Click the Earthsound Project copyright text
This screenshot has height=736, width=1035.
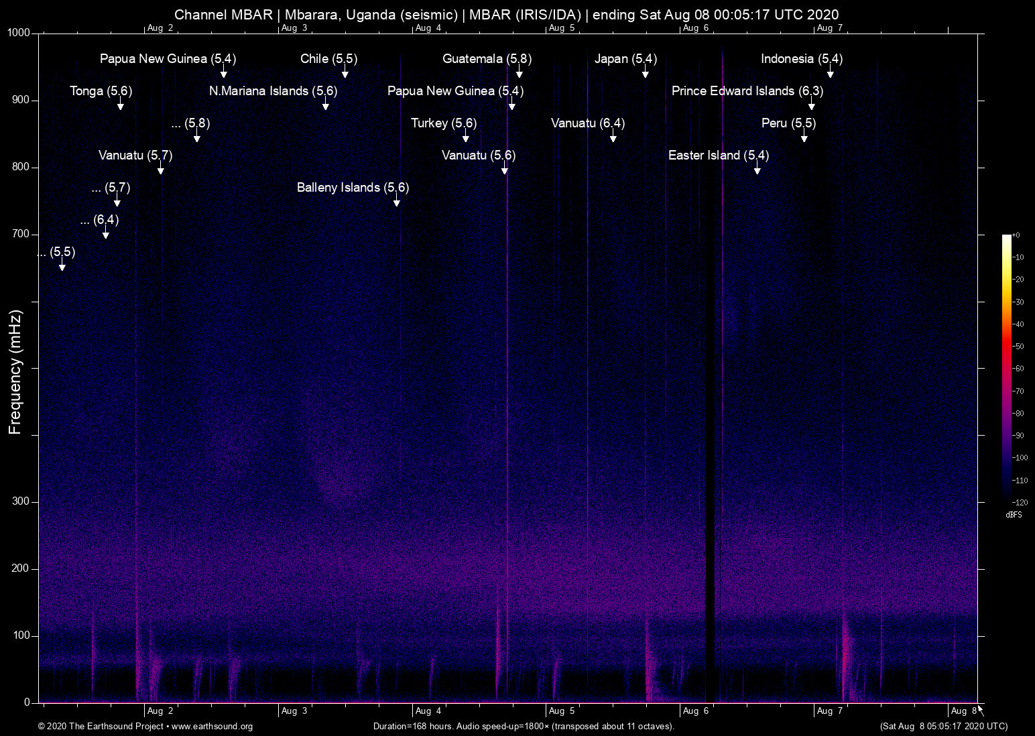click(x=101, y=727)
